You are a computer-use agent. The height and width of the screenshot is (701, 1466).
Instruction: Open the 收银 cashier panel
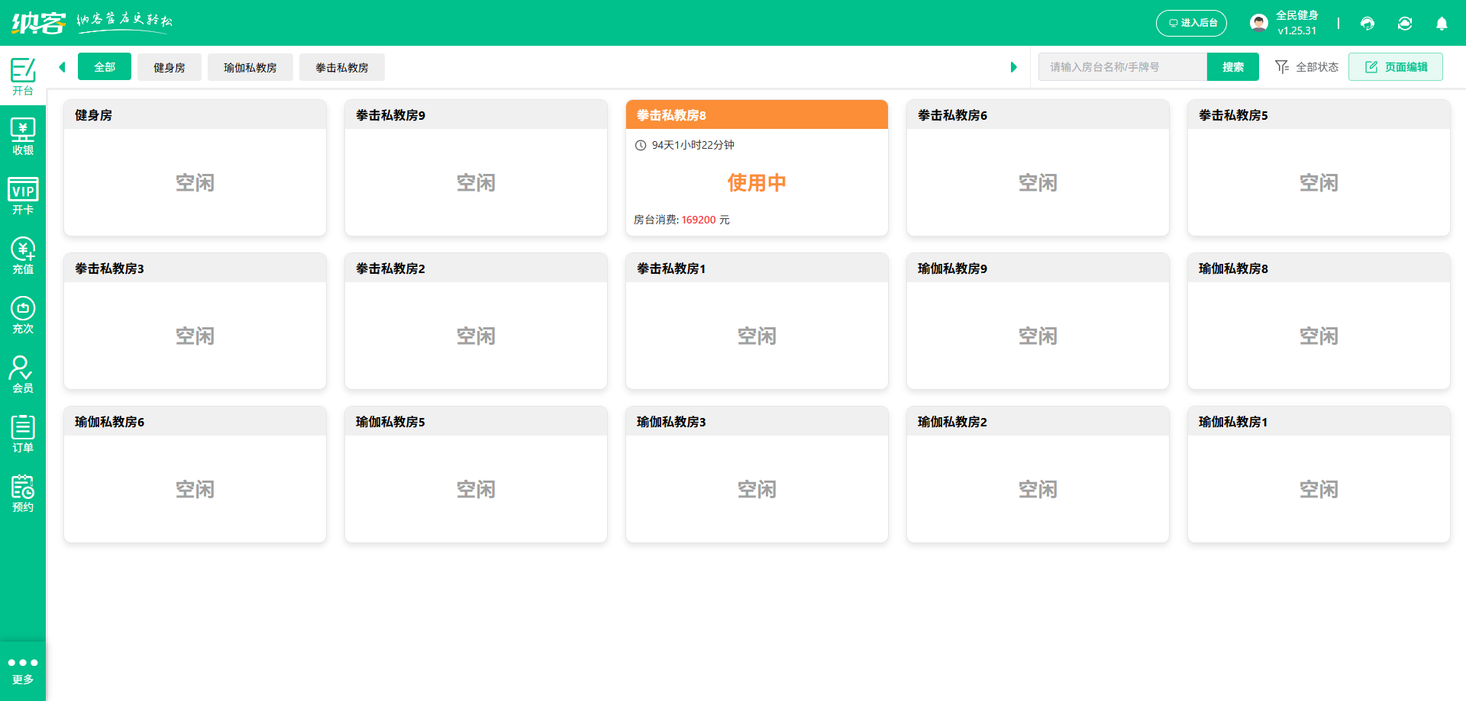(22, 136)
